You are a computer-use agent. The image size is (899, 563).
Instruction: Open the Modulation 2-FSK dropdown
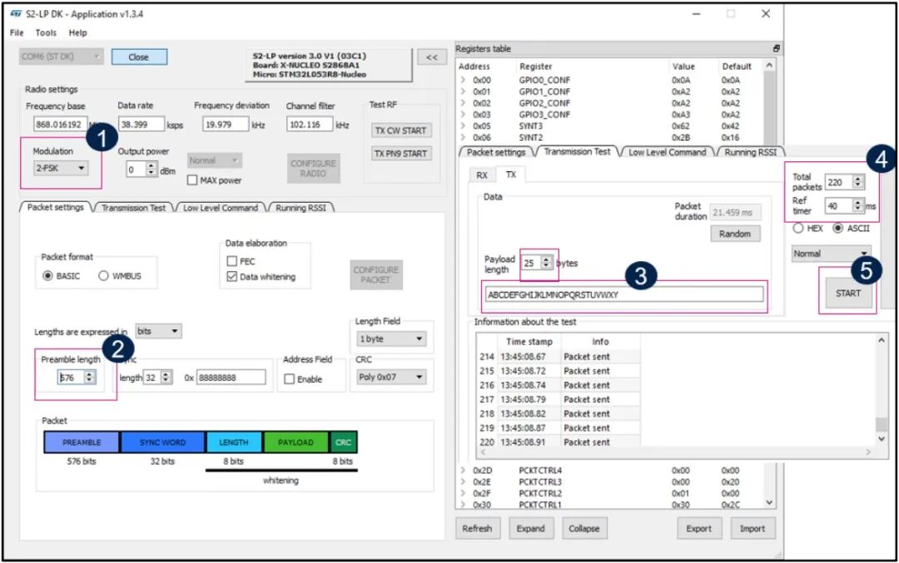(61, 168)
